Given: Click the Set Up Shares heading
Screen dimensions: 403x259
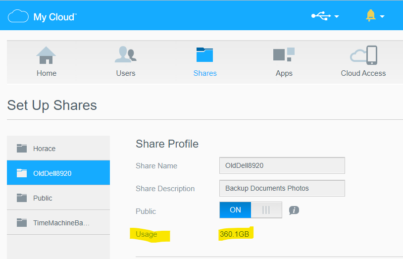Looking at the screenshot, I should [x=52, y=105].
